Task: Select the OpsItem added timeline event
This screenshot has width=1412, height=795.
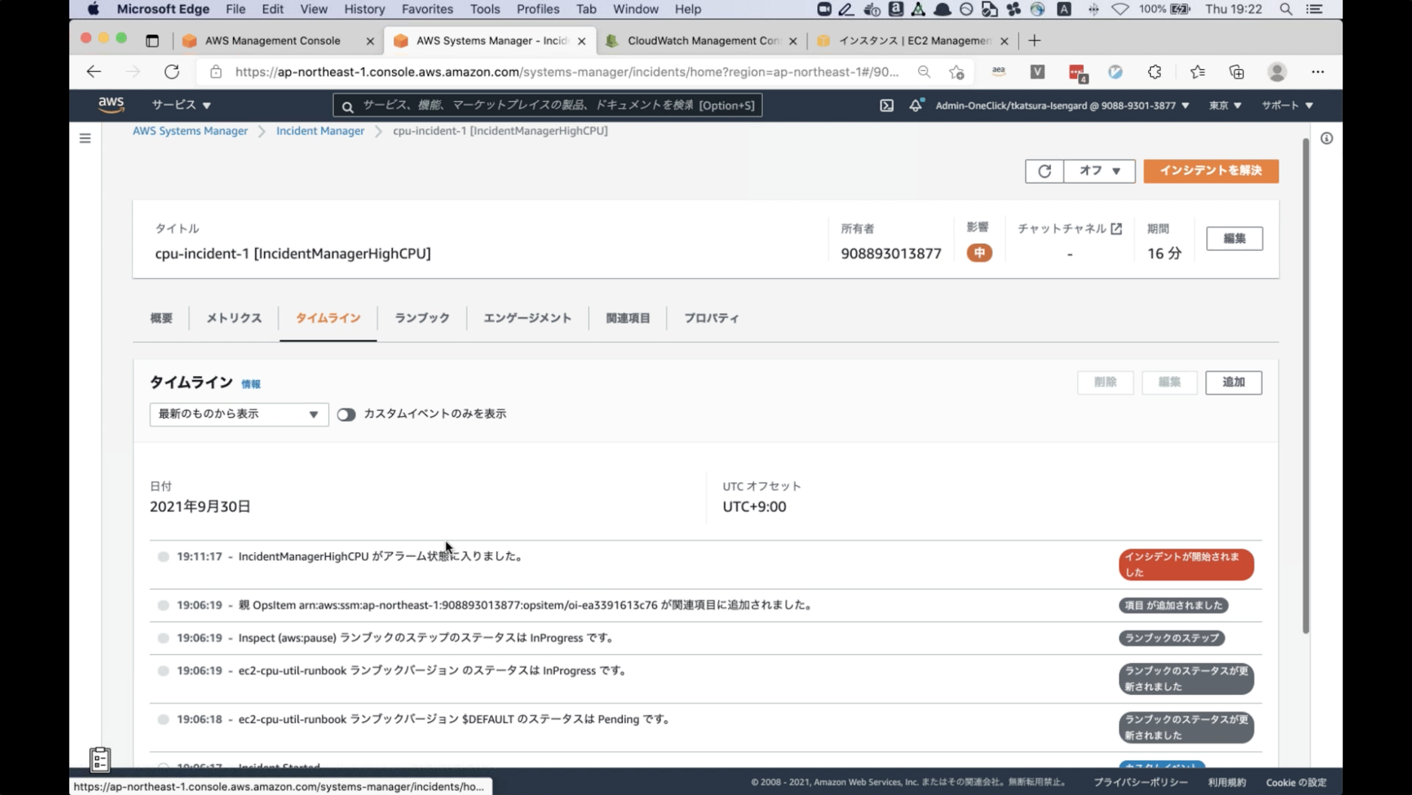Action: click(x=163, y=605)
